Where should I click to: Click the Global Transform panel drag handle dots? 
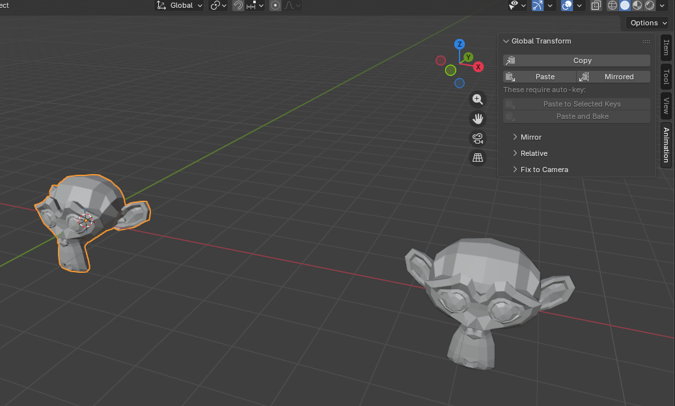[x=646, y=41]
